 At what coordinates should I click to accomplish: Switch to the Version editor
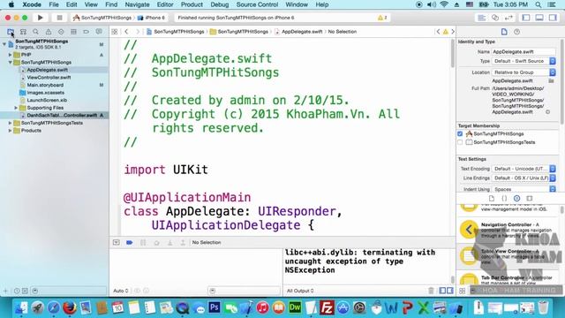click(x=508, y=18)
